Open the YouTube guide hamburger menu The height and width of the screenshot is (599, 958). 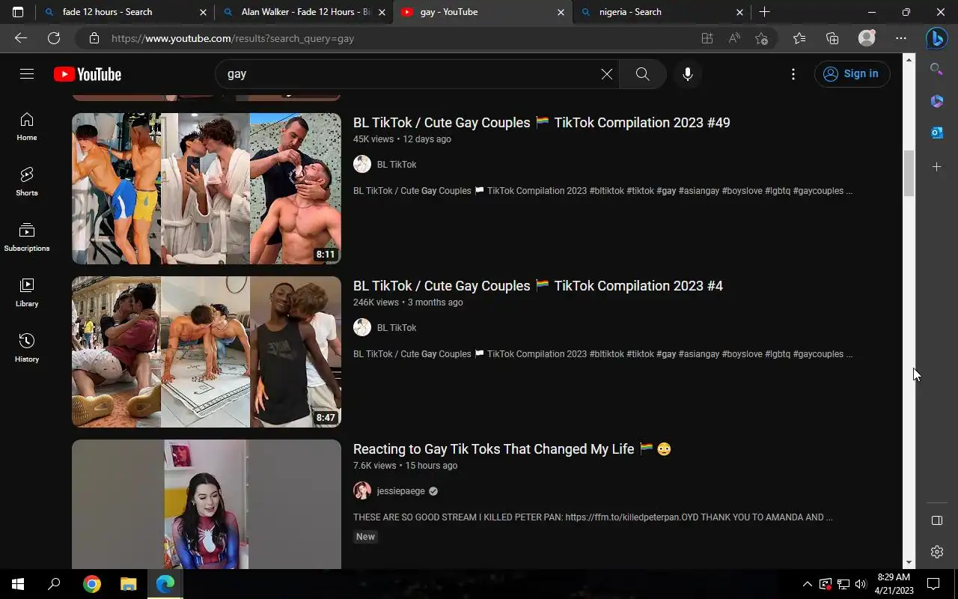27,73
